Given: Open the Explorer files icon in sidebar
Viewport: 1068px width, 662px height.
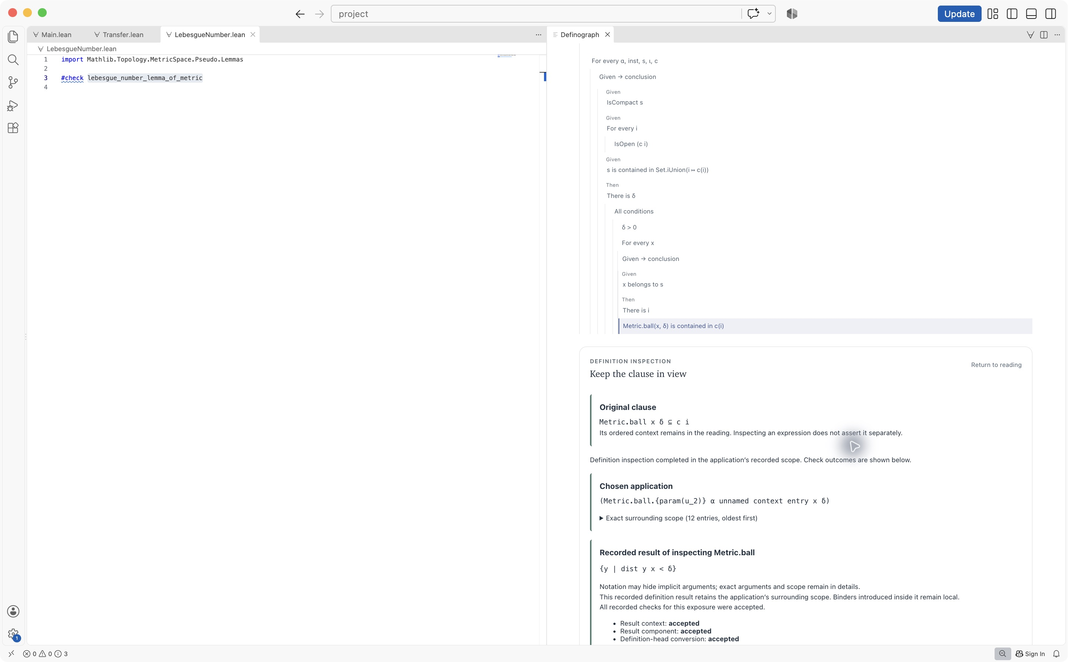Looking at the screenshot, I should coord(13,37).
